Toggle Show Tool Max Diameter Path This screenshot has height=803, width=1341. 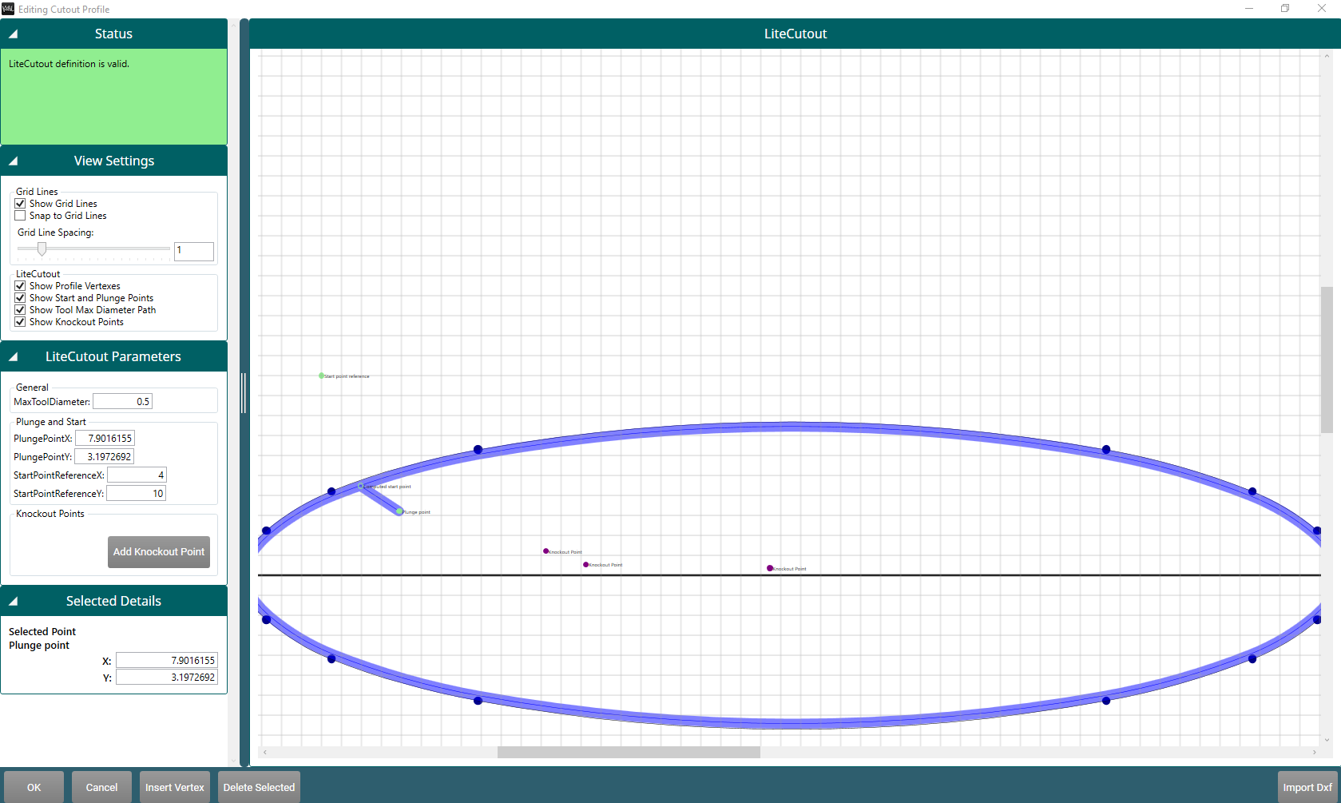(x=20, y=310)
